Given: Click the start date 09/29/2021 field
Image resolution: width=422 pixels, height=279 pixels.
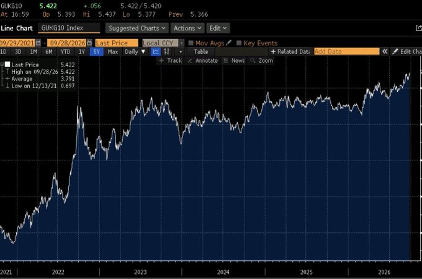Looking at the screenshot, I should (x=17, y=43).
